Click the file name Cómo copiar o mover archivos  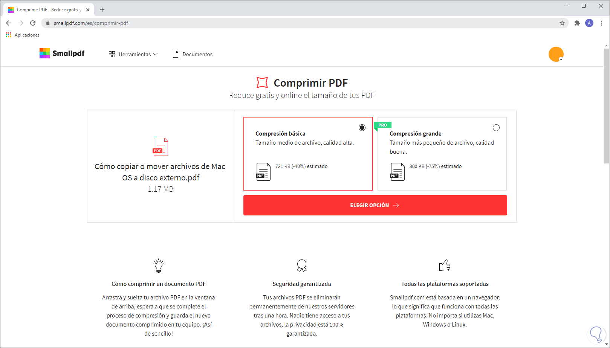[x=160, y=172]
